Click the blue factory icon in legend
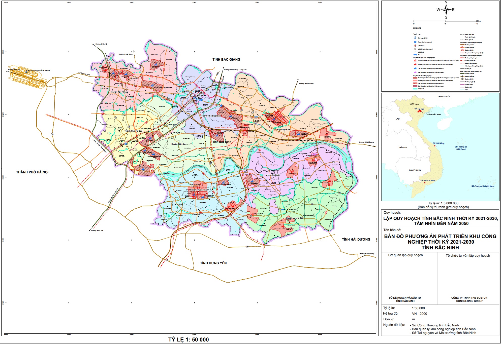The height and width of the screenshot is (344, 501). pyautogui.click(x=415, y=68)
